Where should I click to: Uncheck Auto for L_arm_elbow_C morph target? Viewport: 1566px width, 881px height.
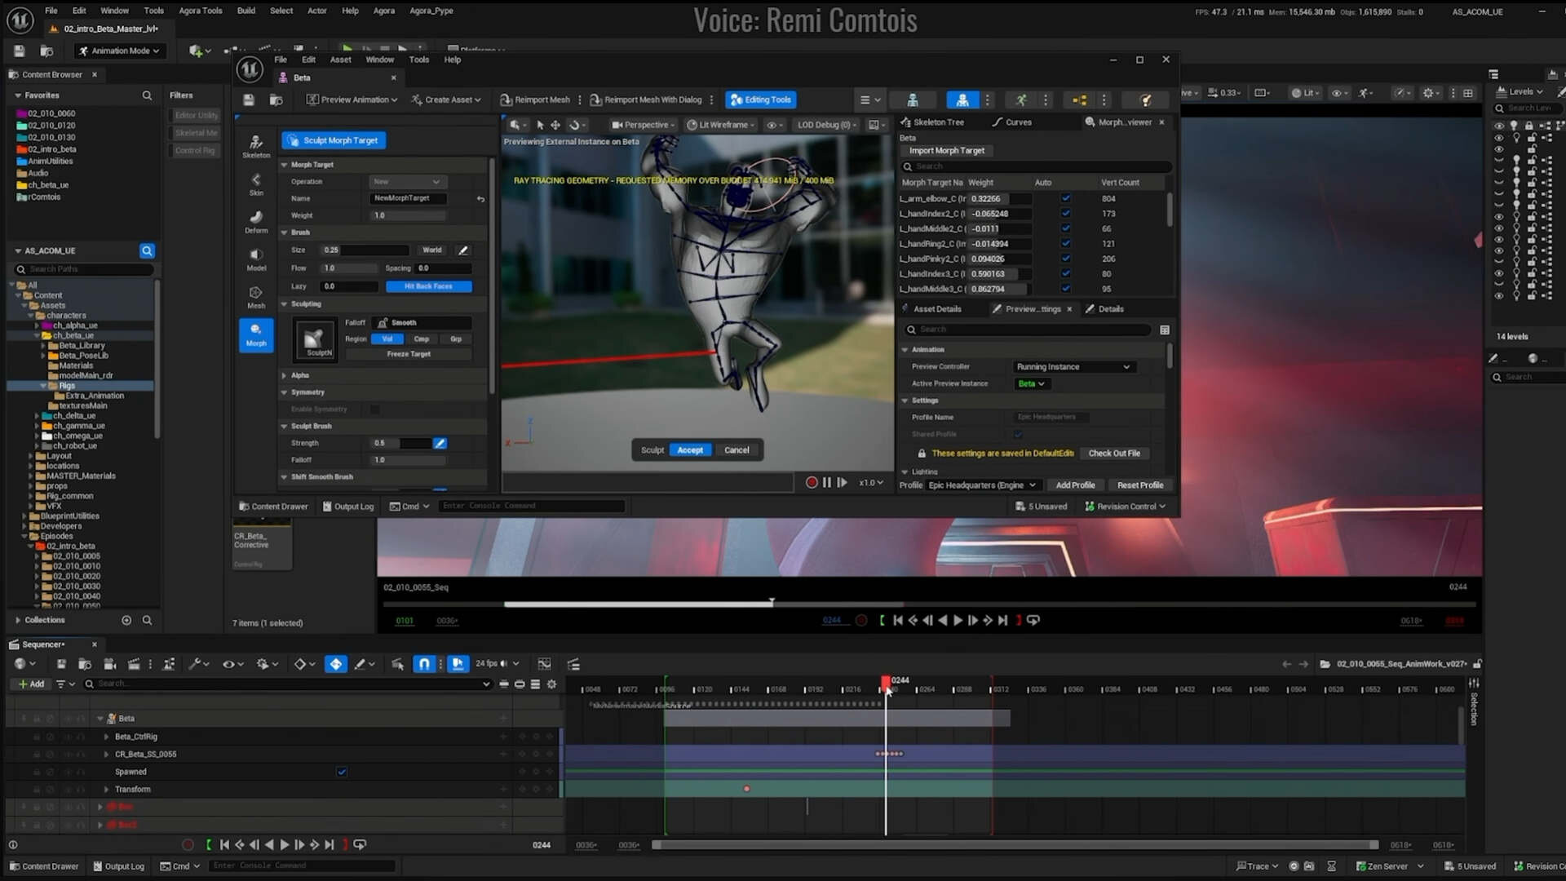tap(1065, 198)
